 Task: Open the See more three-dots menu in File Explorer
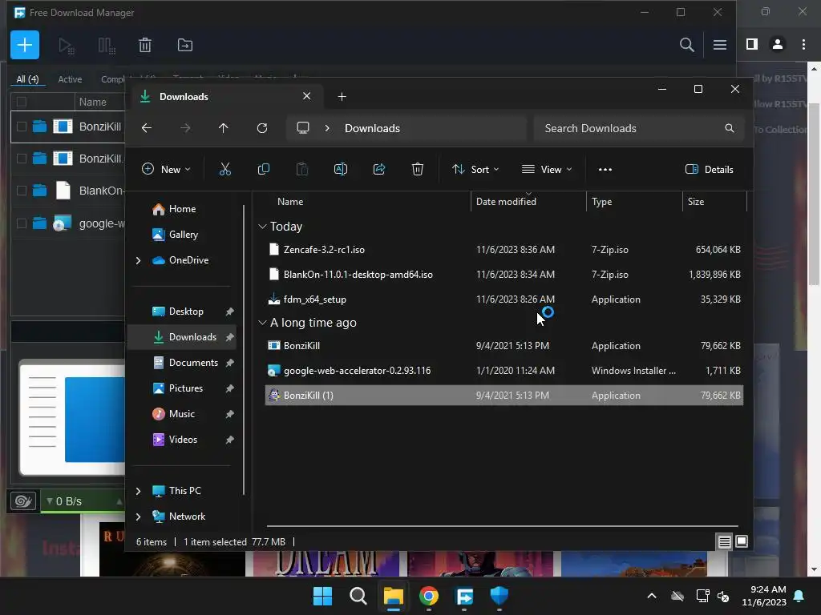(x=605, y=170)
